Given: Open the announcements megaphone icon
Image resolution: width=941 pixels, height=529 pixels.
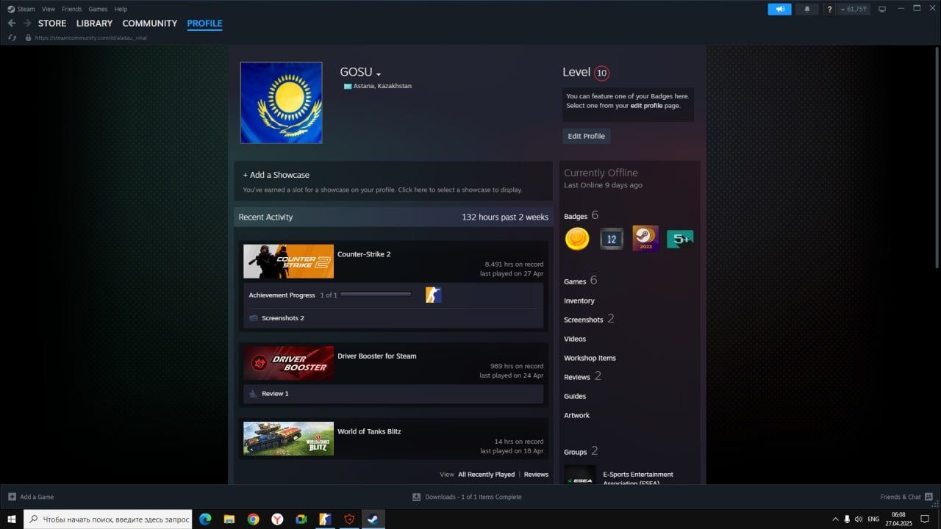Looking at the screenshot, I should pos(779,9).
